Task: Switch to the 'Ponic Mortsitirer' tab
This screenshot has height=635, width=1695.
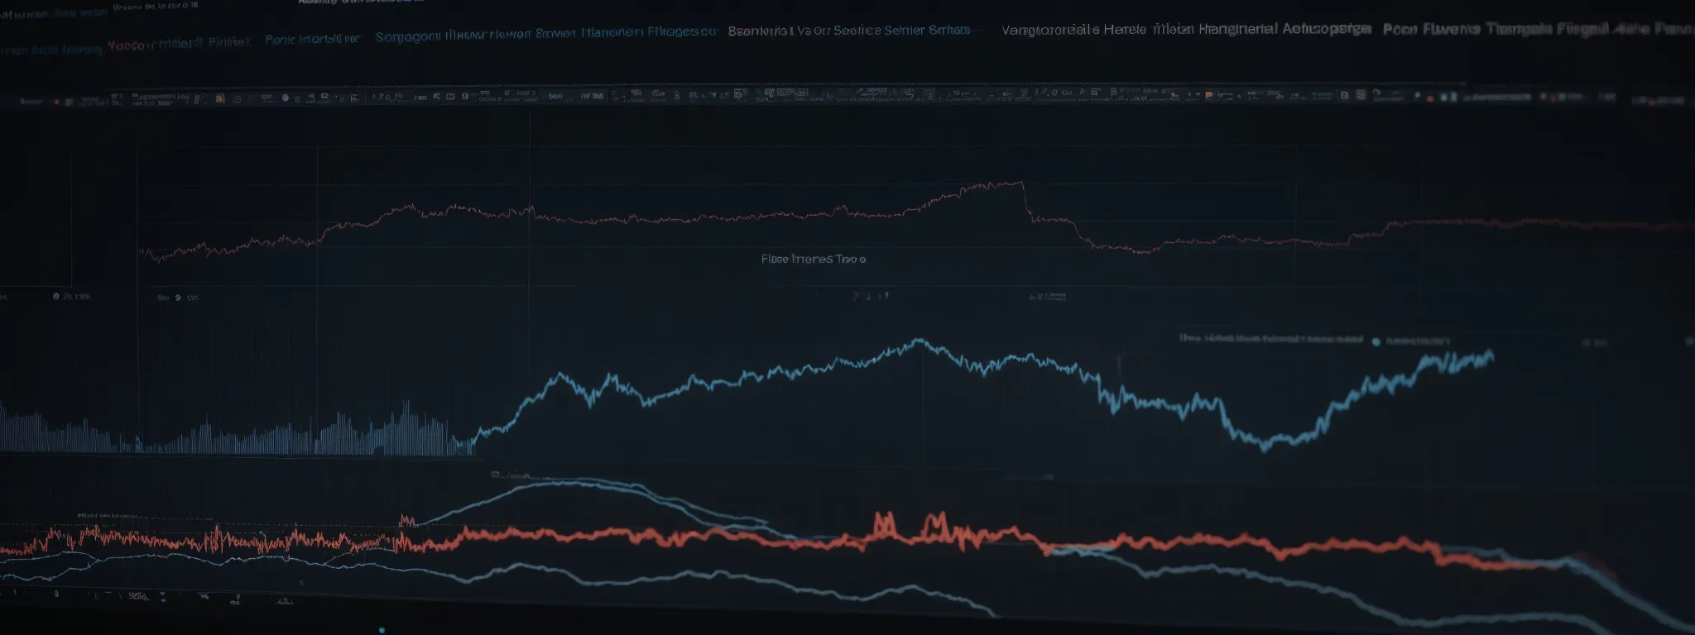Action: [x=313, y=40]
